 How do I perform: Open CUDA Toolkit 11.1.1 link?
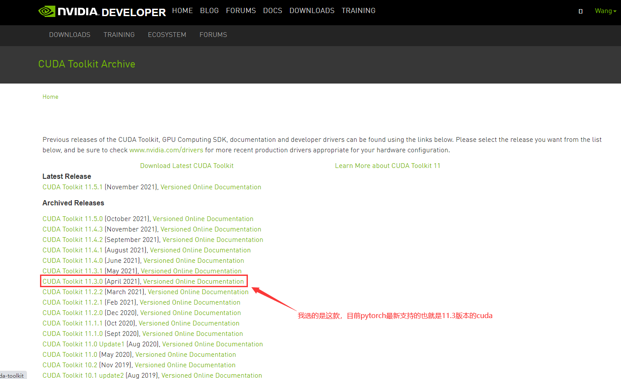[x=73, y=323]
